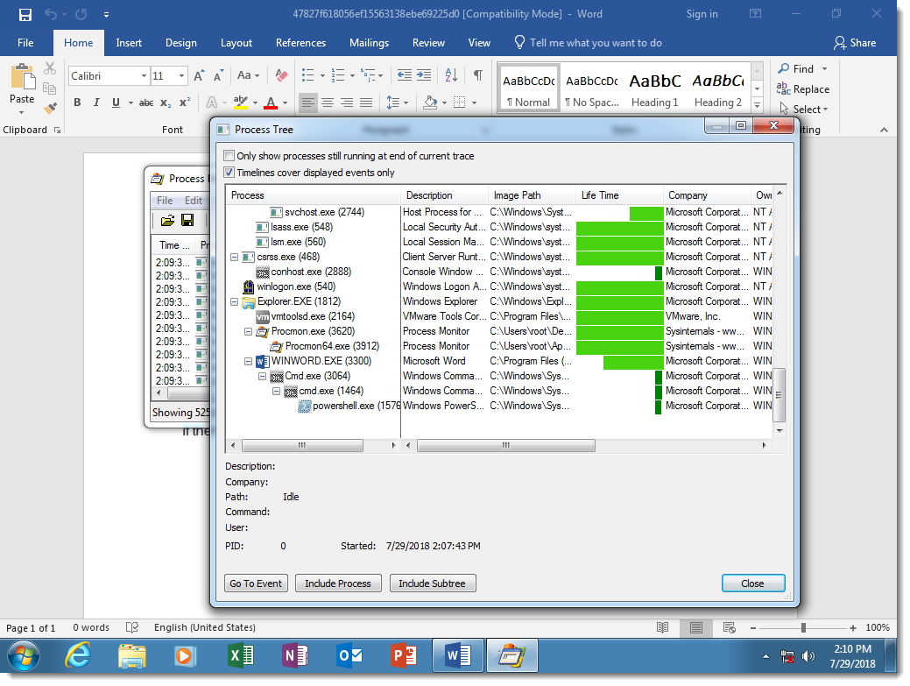This screenshot has width=910, height=686.
Task: Click the Sort A-Z icon
Action: tap(452, 75)
